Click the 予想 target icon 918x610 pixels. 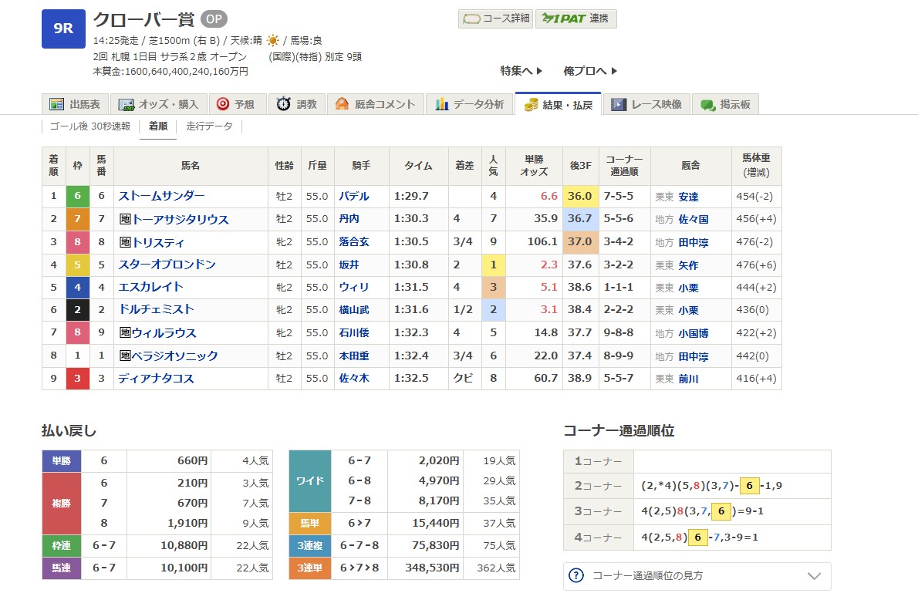point(222,104)
